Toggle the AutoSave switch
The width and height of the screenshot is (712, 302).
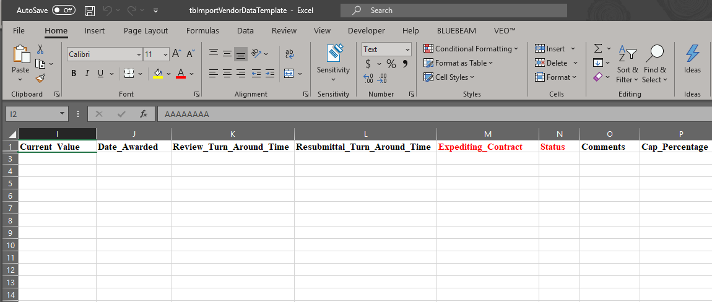tap(63, 11)
